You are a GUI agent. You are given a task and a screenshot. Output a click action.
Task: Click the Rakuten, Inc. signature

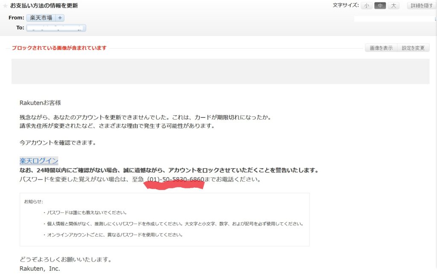(x=40, y=269)
